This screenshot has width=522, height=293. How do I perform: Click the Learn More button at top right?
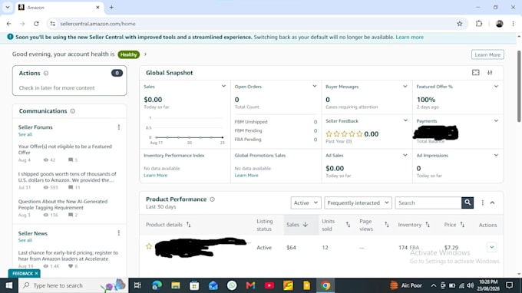(x=487, y=54)
